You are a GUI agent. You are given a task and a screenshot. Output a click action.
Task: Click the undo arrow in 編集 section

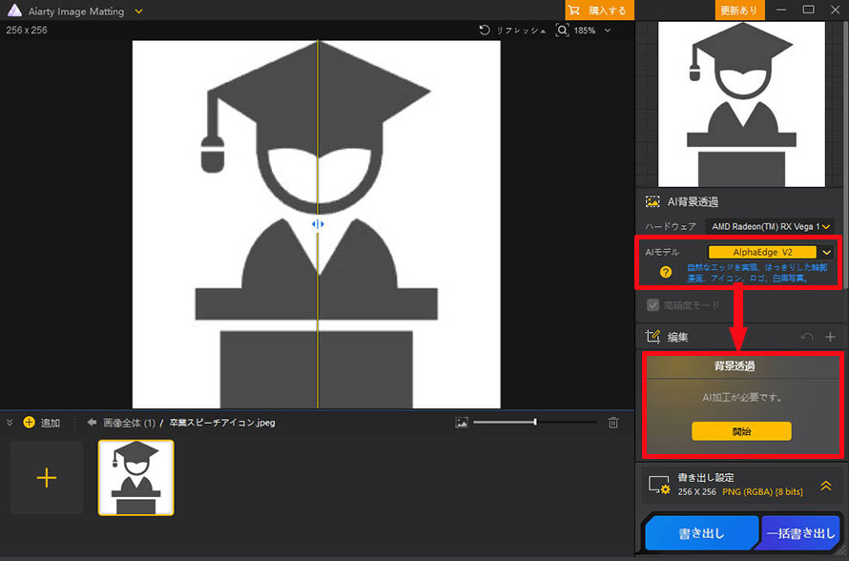pyautogui.click(x=807, y=337)
